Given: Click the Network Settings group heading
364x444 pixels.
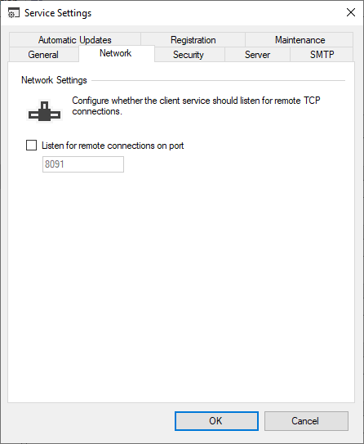Looking at the screenshot, I should click(x=54, y=80).
